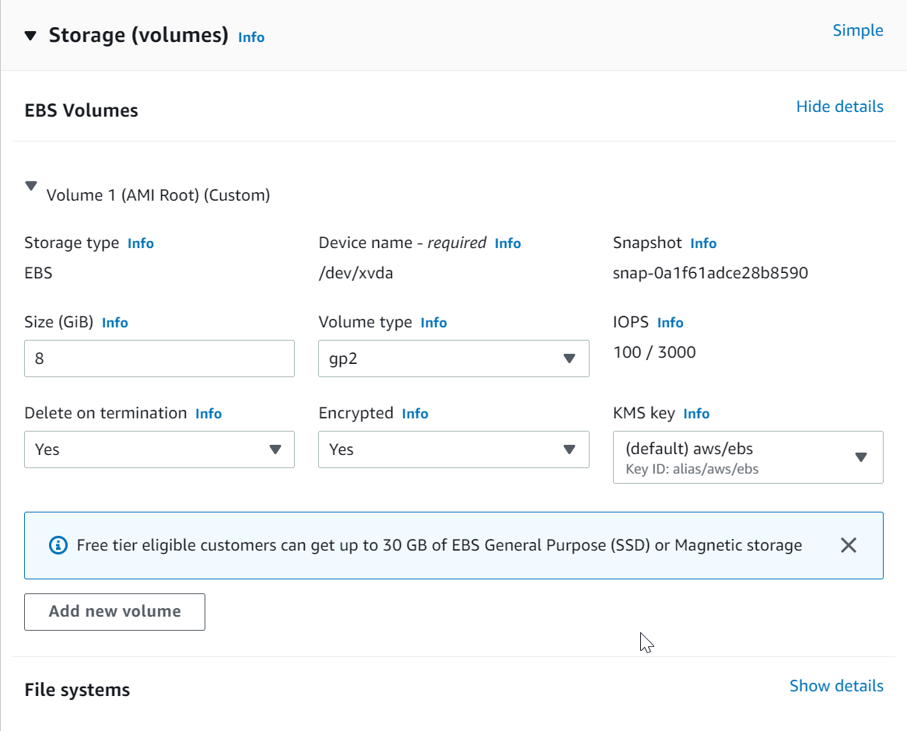Image resolution: width=907 pixels, height=731 pixels.
Task: Dismiss the free tier info banner
Action: tap(849, 545)
